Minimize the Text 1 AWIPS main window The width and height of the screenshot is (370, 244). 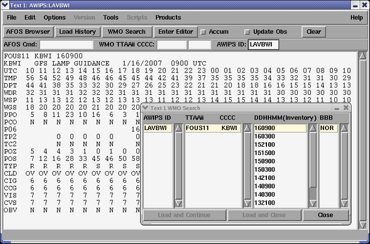(355, 5)
